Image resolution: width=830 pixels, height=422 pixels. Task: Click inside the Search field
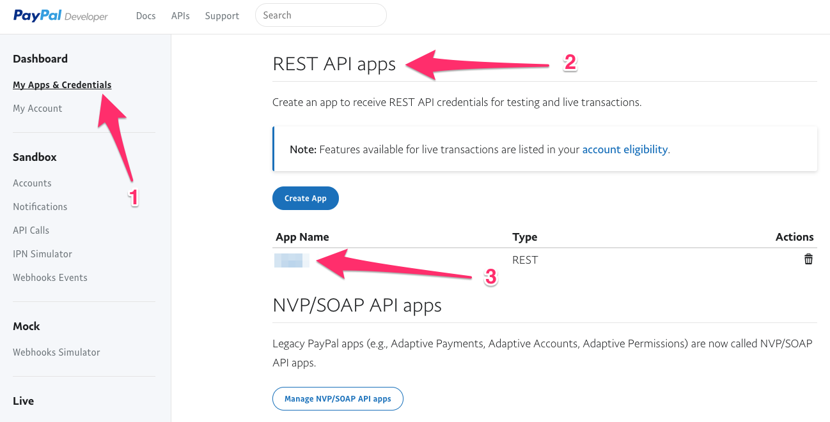click(x=320, y=15)
